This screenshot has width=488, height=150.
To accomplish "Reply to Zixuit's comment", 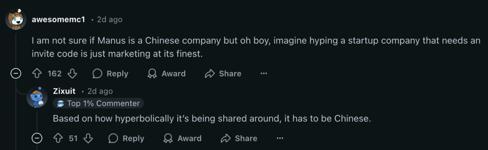I will 126,138.
